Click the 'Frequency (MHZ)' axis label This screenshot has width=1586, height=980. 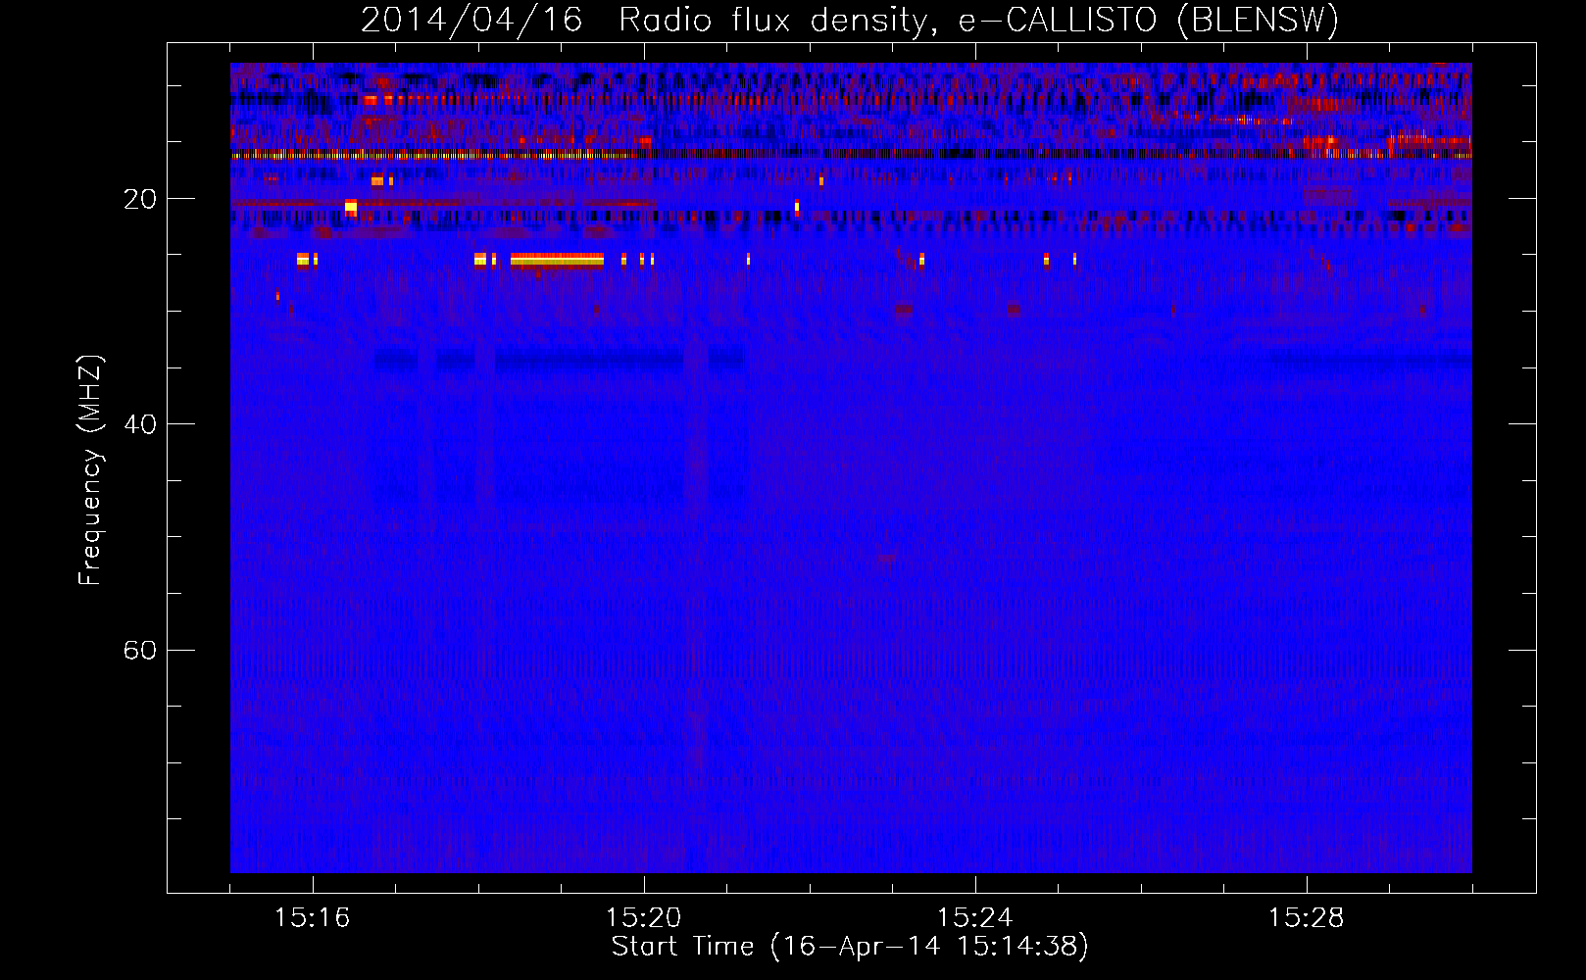coord(90,470)
